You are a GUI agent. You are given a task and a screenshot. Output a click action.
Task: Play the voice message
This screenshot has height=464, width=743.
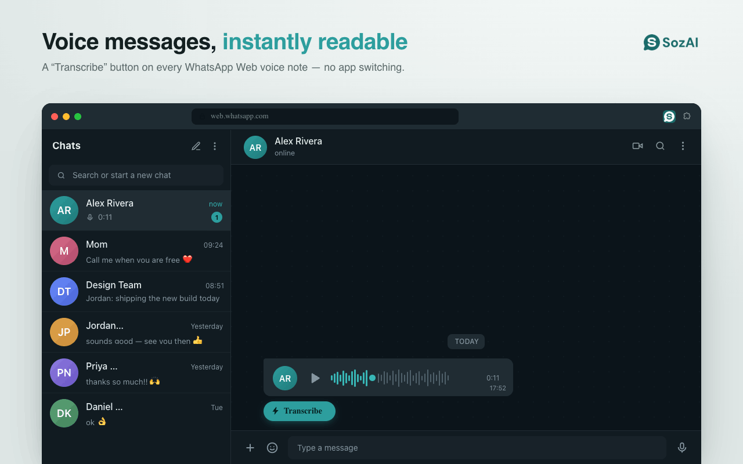(315, 378)
